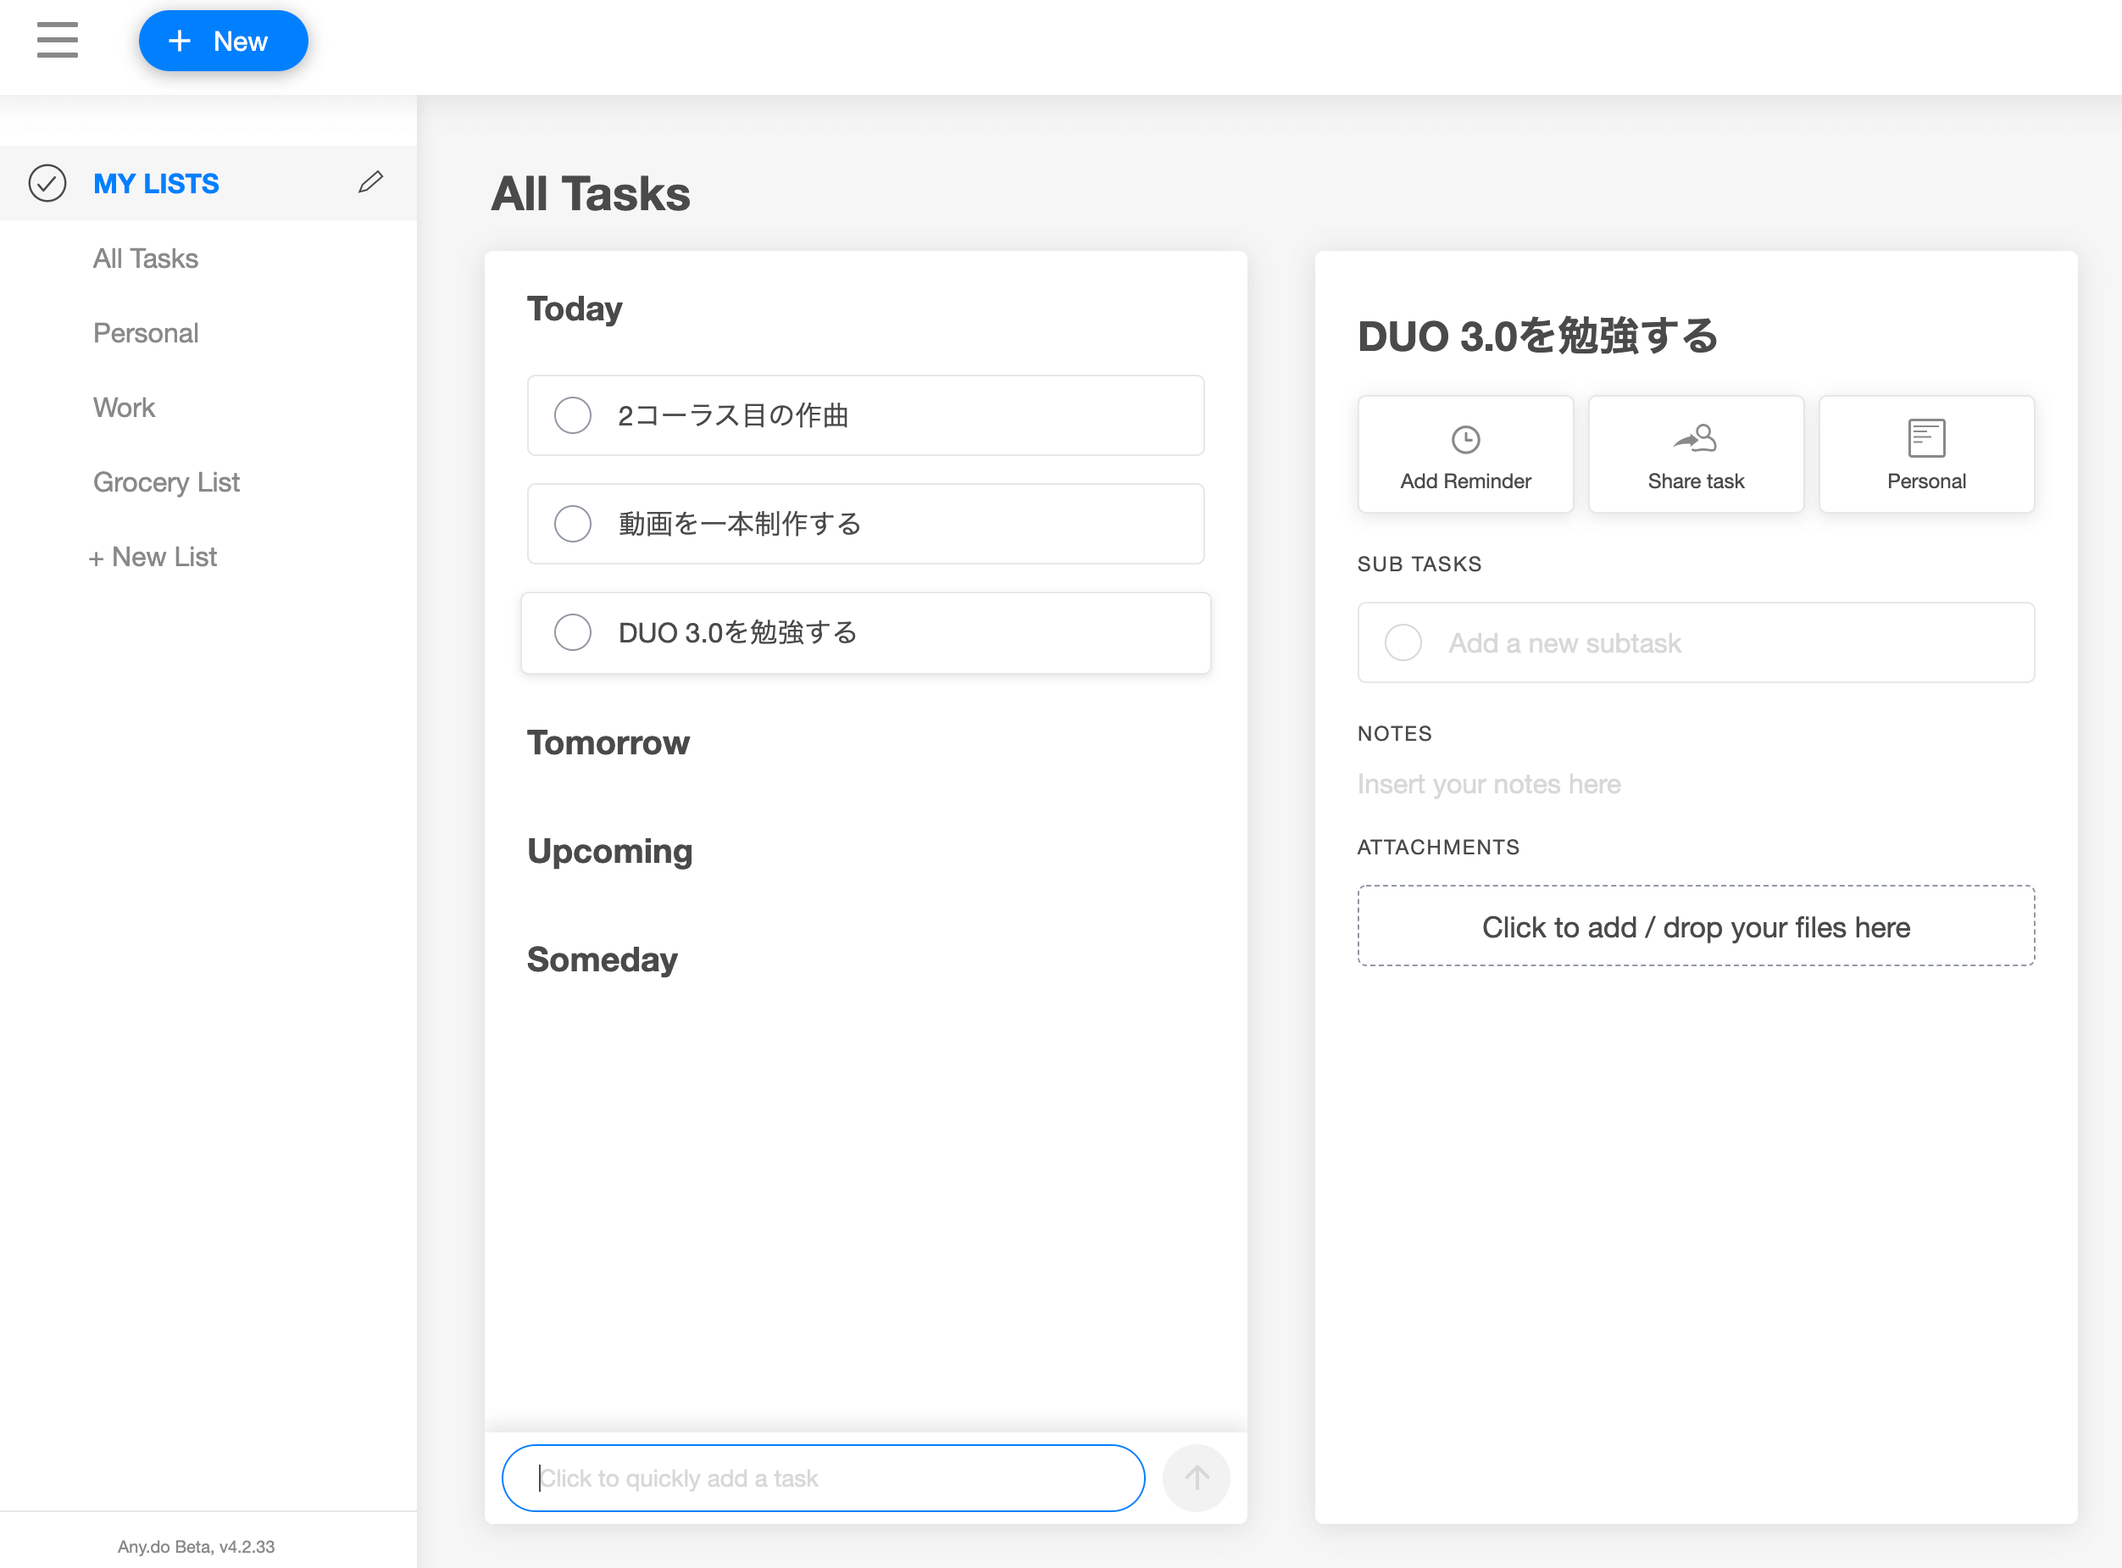
Task: Toggle the checkbox for DUO 3.0を勉強する
Action: 575,631
